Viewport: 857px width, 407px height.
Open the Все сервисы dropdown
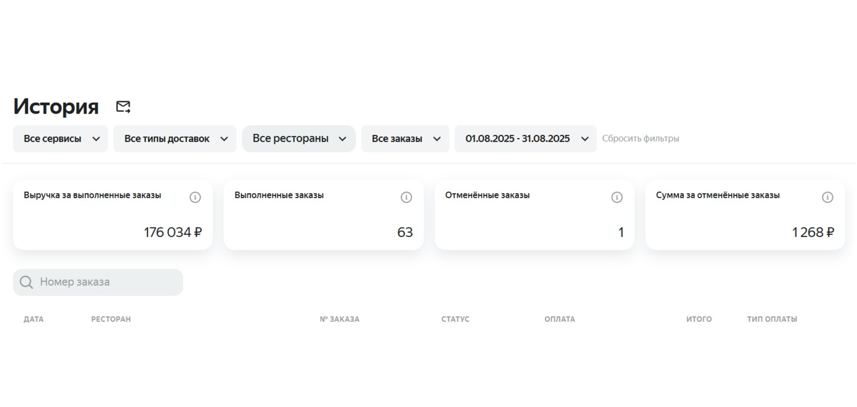click(61, 139)
